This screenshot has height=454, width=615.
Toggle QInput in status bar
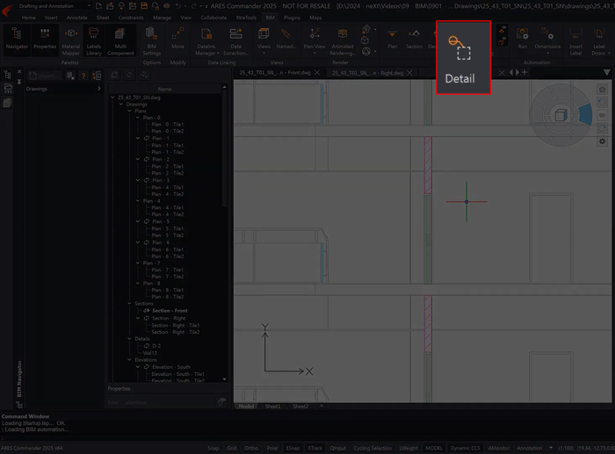[x=337, y=448]
